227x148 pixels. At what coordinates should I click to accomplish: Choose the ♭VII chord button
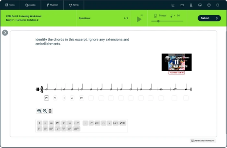click(123, 123)
